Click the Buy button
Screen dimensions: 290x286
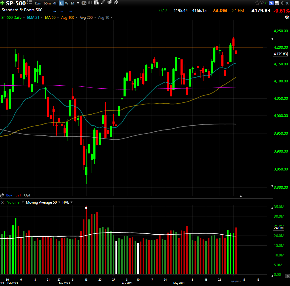coord(9,195)
